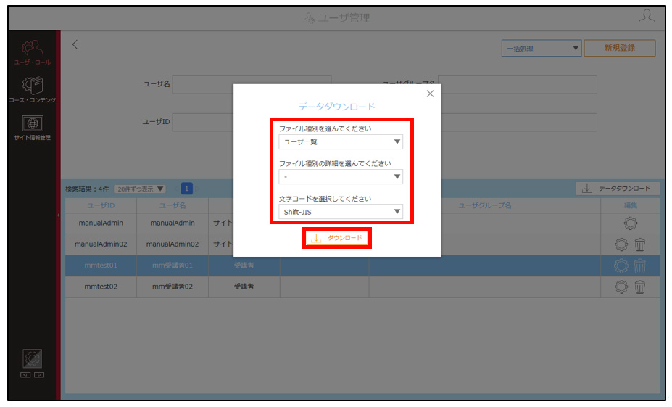Viewport: 672px width, 407px height.
Task: Click the ユーザ名 search input field
Action: pos(252,84)
